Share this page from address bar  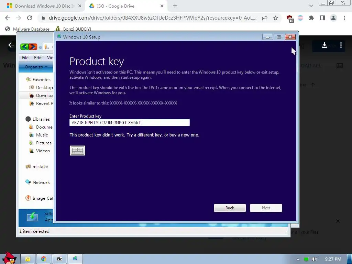(265, 18)
